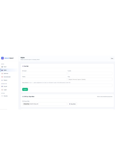Click the green Kaydet button
The height and width of the screenshot is (165, 115).
tap(25, 89)
